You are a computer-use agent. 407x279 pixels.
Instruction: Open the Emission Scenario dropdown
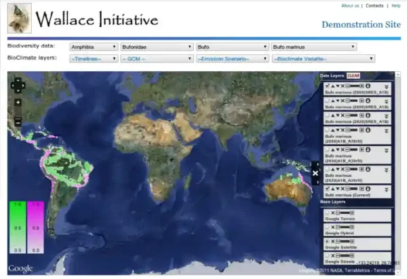(232, 58)
